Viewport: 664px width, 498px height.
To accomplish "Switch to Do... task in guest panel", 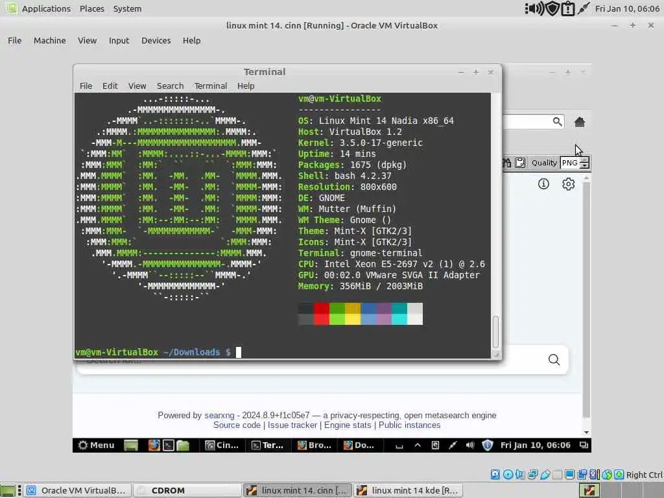I will [359, 445].
